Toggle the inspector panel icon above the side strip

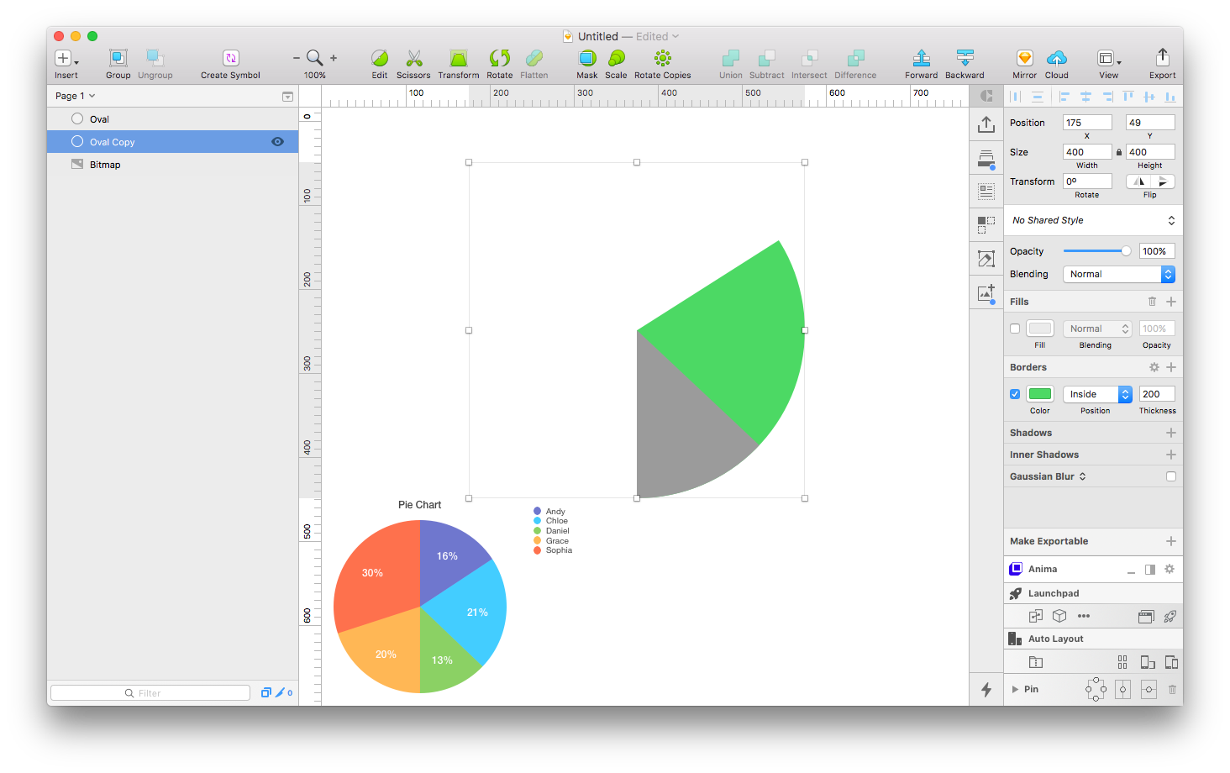986,96
